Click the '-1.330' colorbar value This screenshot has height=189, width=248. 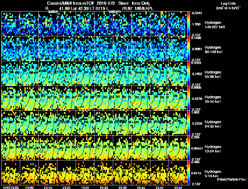coord(196,24)
